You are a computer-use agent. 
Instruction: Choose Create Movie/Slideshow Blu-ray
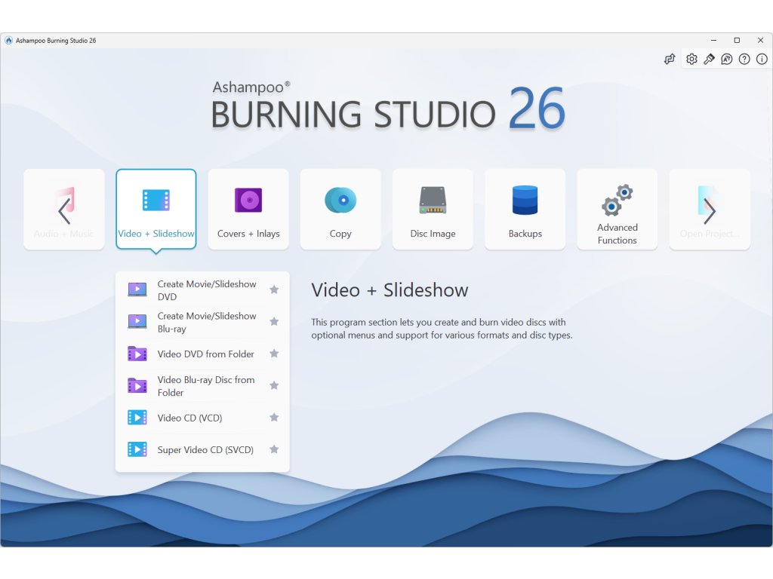(202, 322)
